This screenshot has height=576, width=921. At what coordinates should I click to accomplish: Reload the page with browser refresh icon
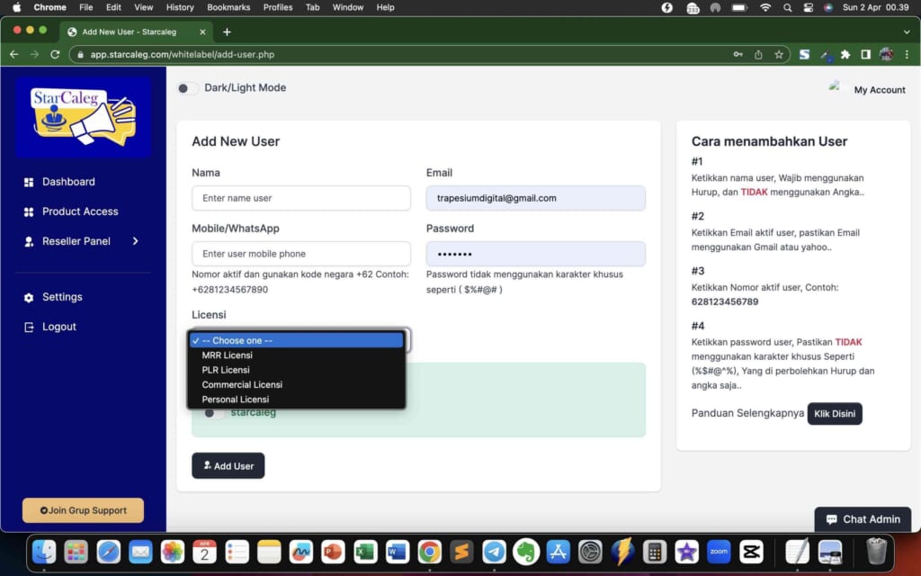(55, 54)
